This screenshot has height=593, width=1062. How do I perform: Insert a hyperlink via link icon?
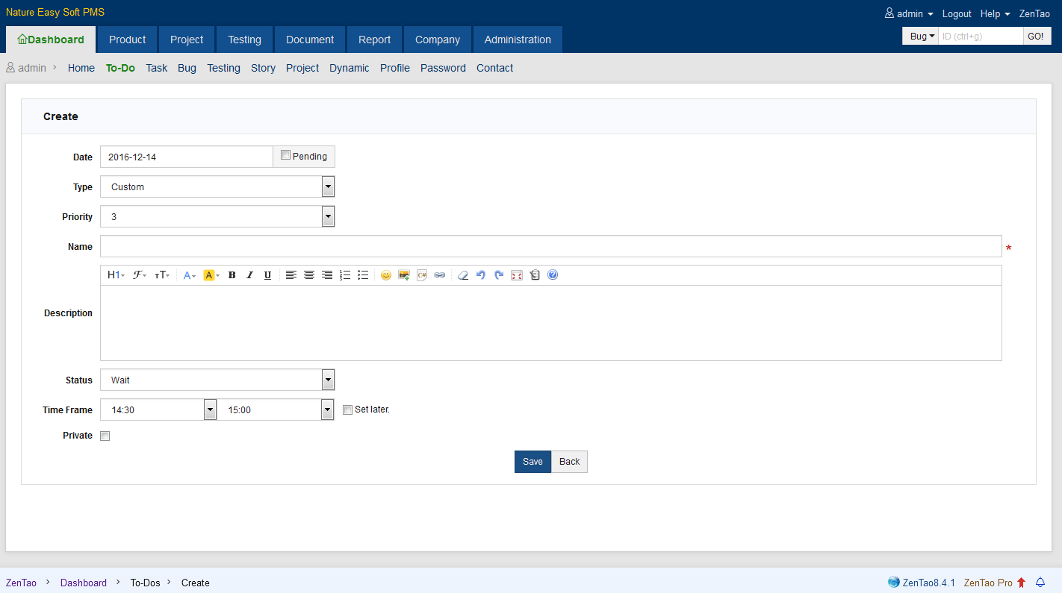click(x=440, y=275)
